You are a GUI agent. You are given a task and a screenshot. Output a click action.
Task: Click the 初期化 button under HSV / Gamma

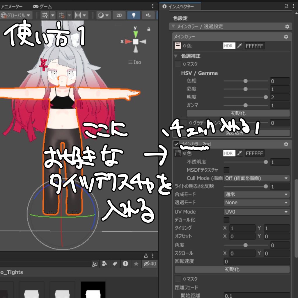[239, 113]
